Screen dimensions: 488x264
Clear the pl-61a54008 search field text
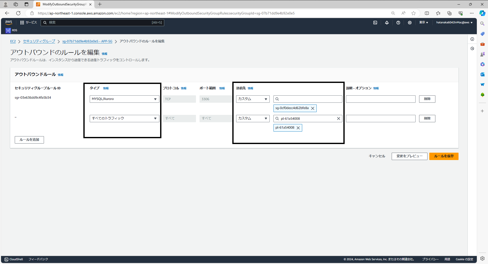(x=339, y=118)
